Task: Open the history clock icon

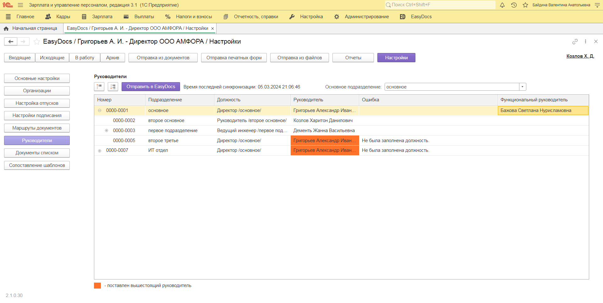Action: (x=514, y=5)
